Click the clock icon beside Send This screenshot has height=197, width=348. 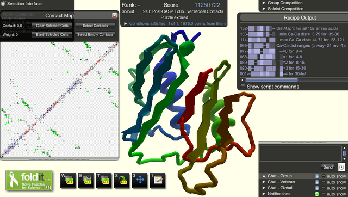341,167
